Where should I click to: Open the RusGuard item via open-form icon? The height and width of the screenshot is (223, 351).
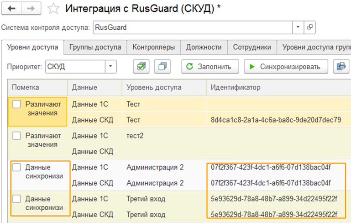pos(310,27)
